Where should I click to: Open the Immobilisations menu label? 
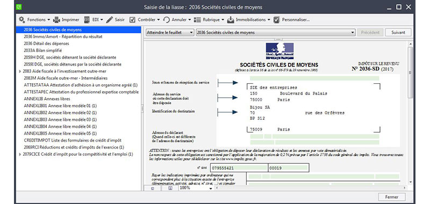[251, 20]
